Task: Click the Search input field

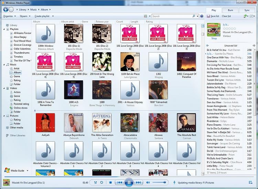Action: click(172, 16)
